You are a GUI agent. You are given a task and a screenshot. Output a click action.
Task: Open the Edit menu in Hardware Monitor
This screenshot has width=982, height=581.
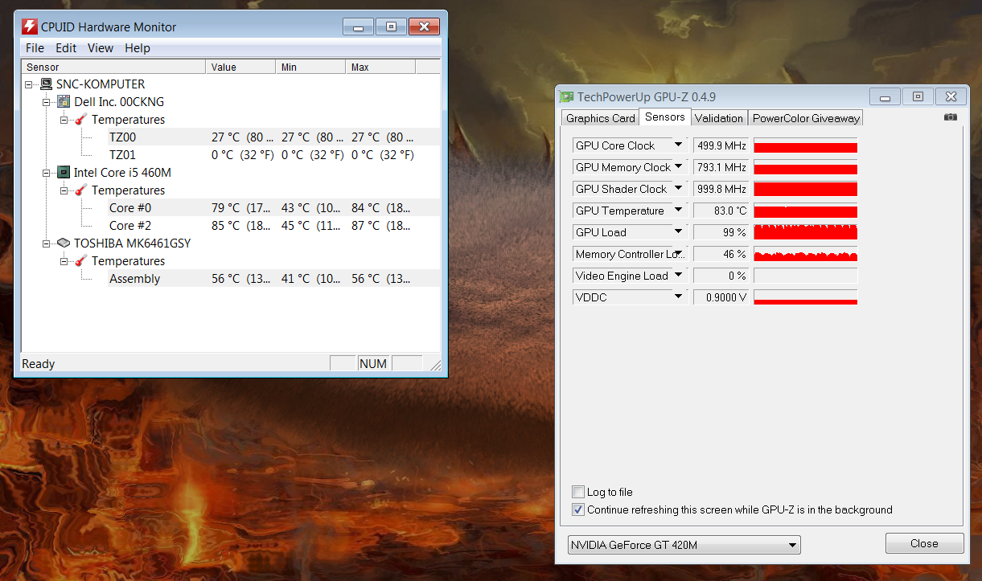[x=66, y=48]
